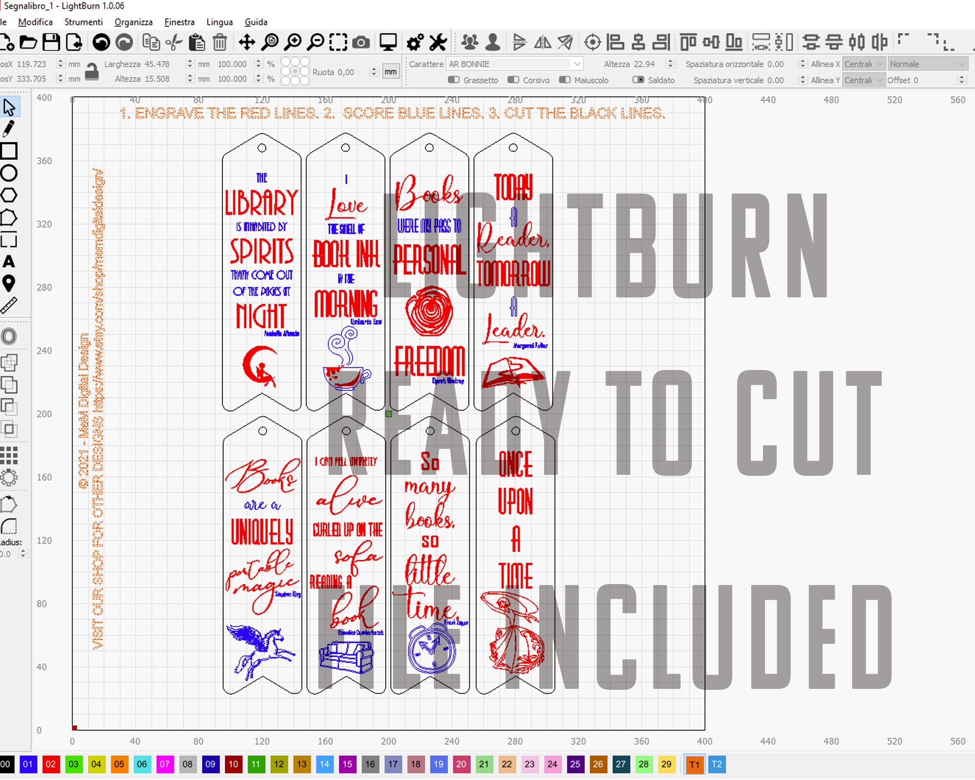975x780 pixels.
Task: Open the Strumenti menu
Action: pyautogui.click(x=83, y=22)
